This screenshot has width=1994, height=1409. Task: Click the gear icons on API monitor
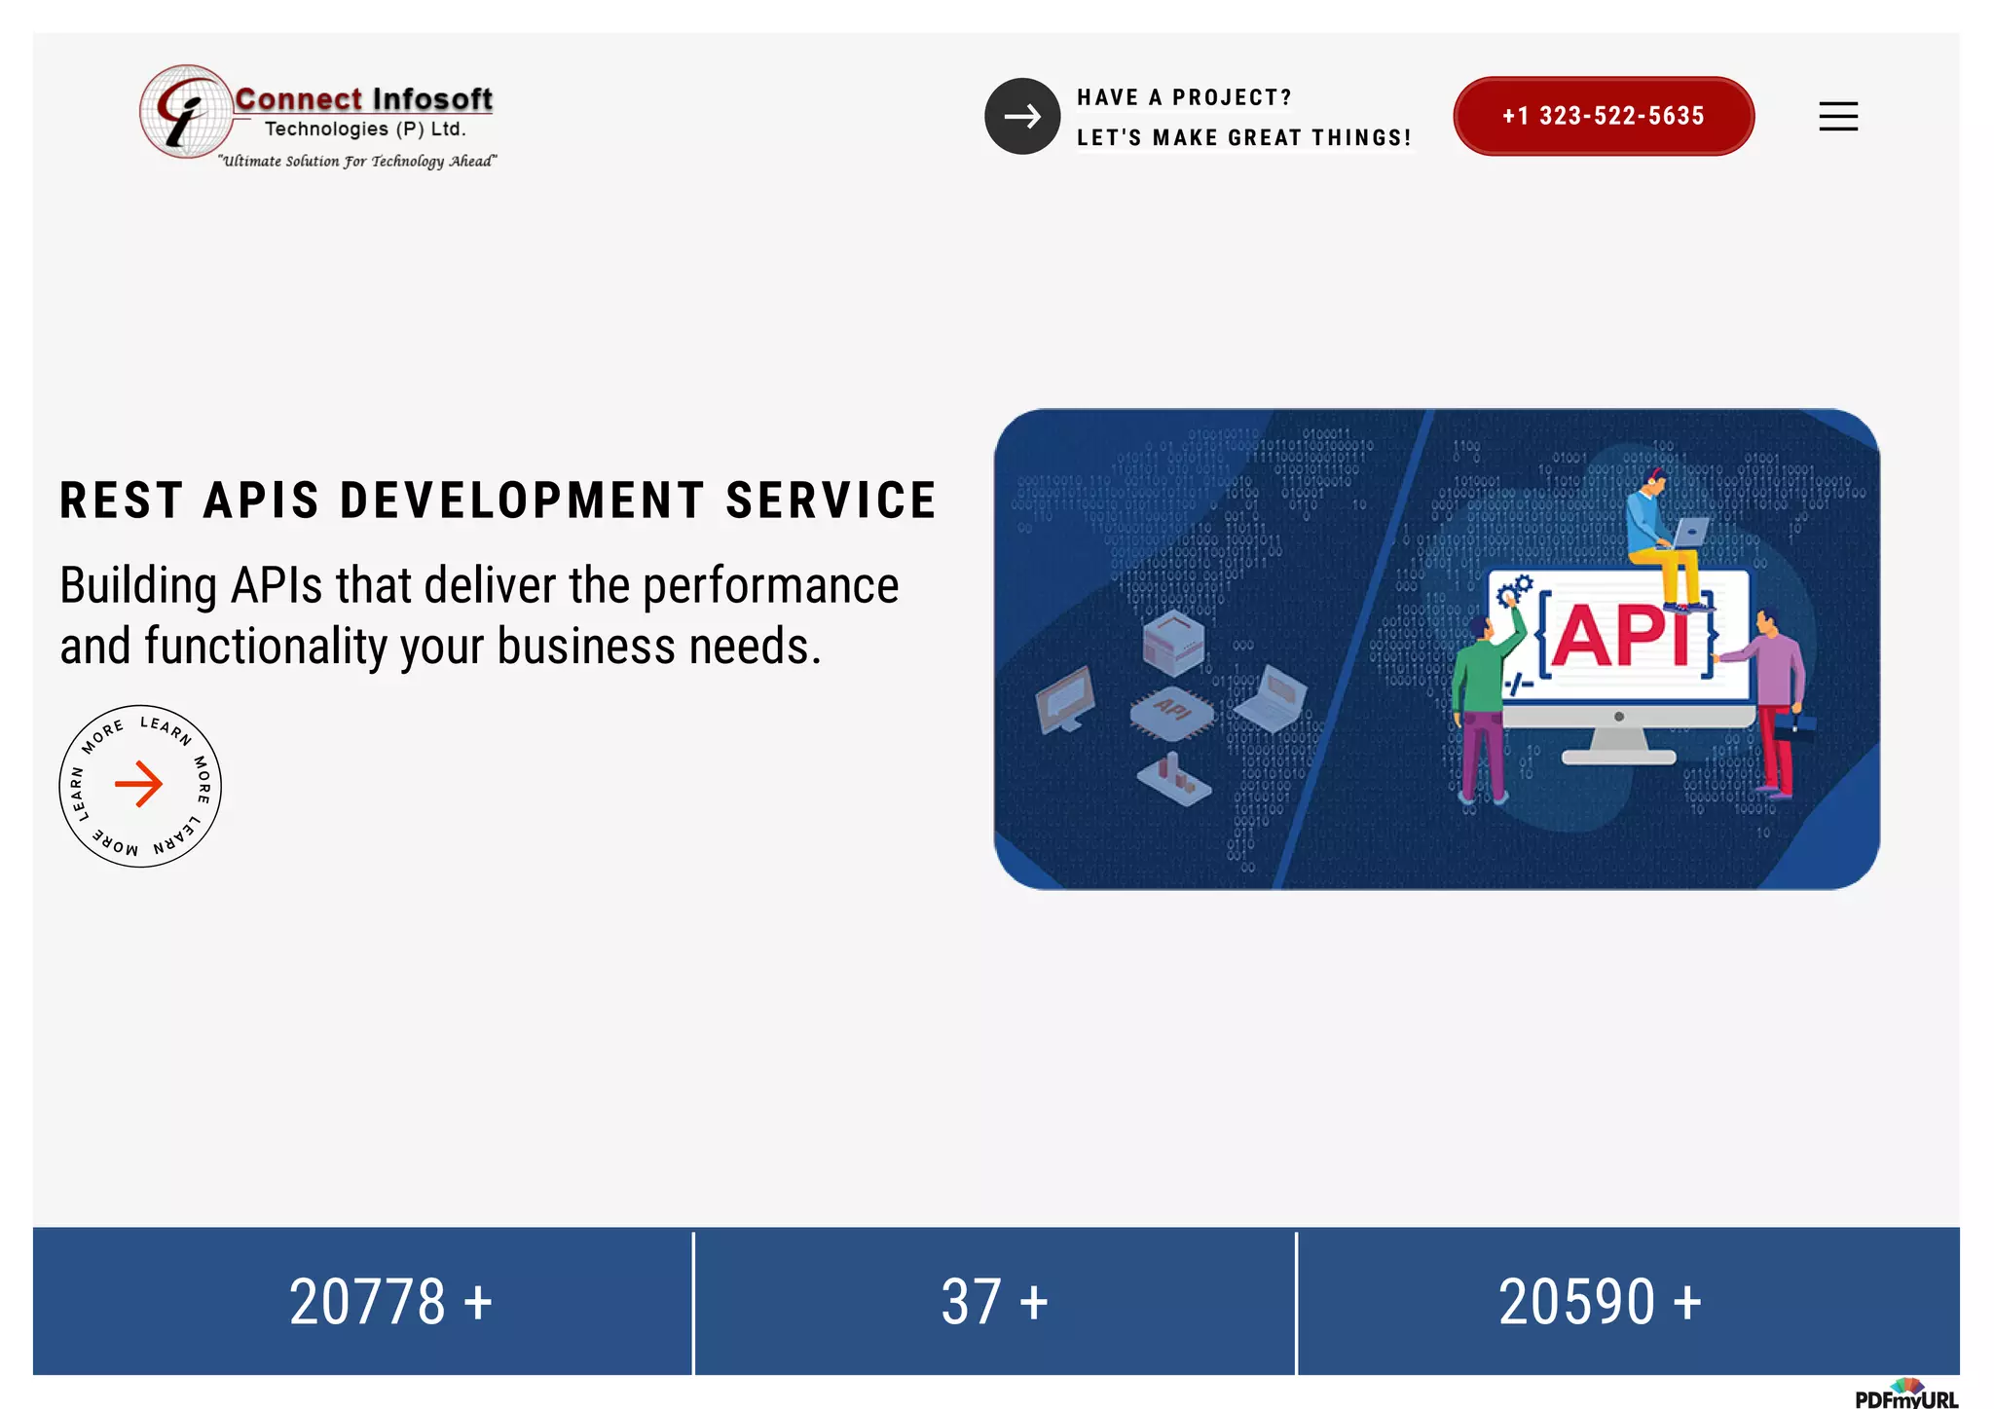1515,588
